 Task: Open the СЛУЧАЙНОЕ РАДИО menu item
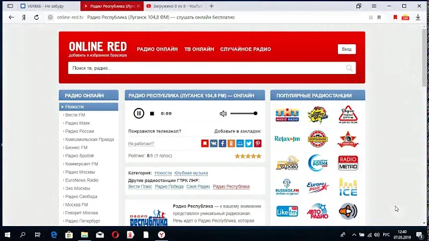245,49
